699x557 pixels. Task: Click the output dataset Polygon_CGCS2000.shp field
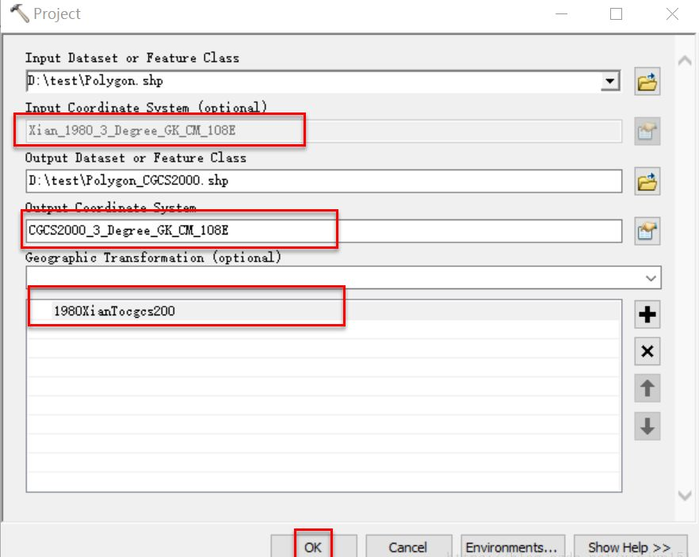click(323, 181)
